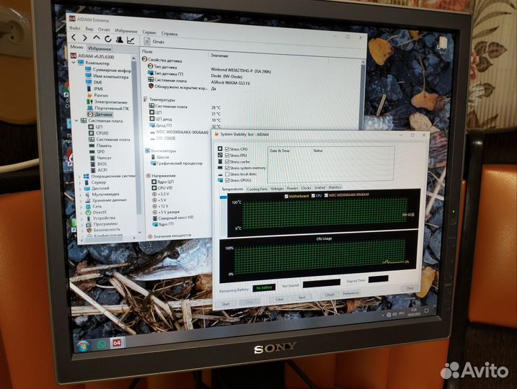Click the Stress GPU(s) monitor icon
Image resolution: width=517 pixels, height=389 pixels.
[220, 180]
